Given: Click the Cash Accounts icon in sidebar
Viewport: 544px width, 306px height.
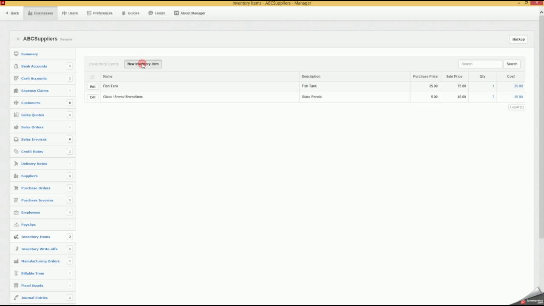Looking at the screenshot, I should tap(16, 78).
